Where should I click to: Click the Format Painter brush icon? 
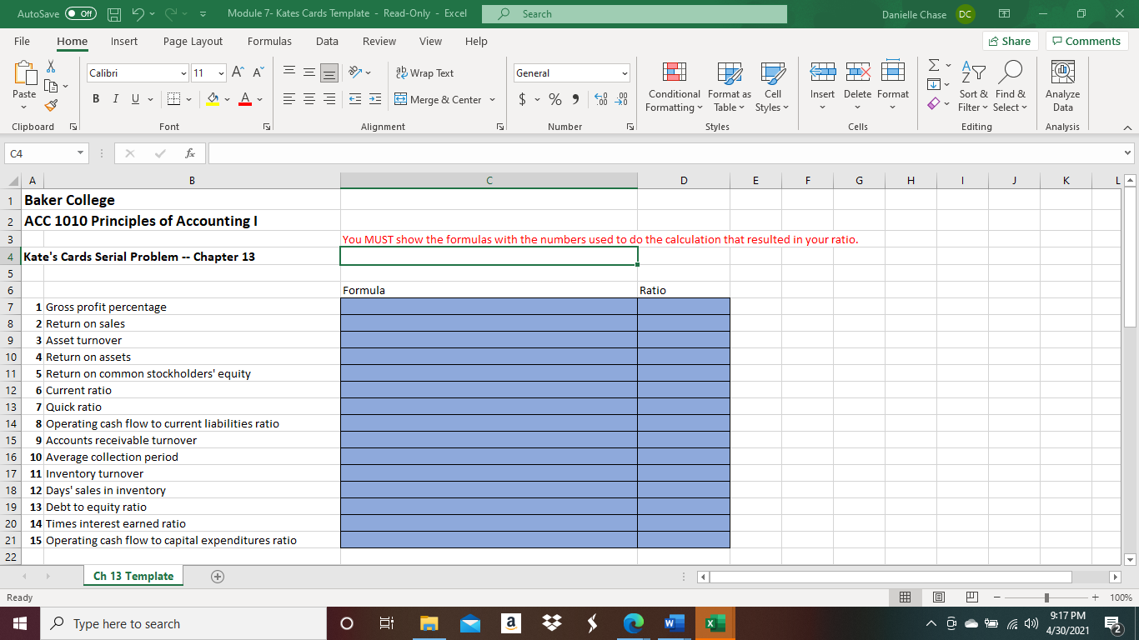click(51, 105)
